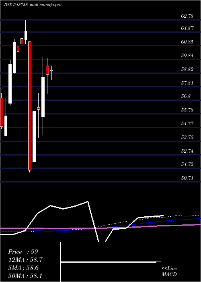Click the 62.78 price axis label
201x282 pixels.
[187, 16]
